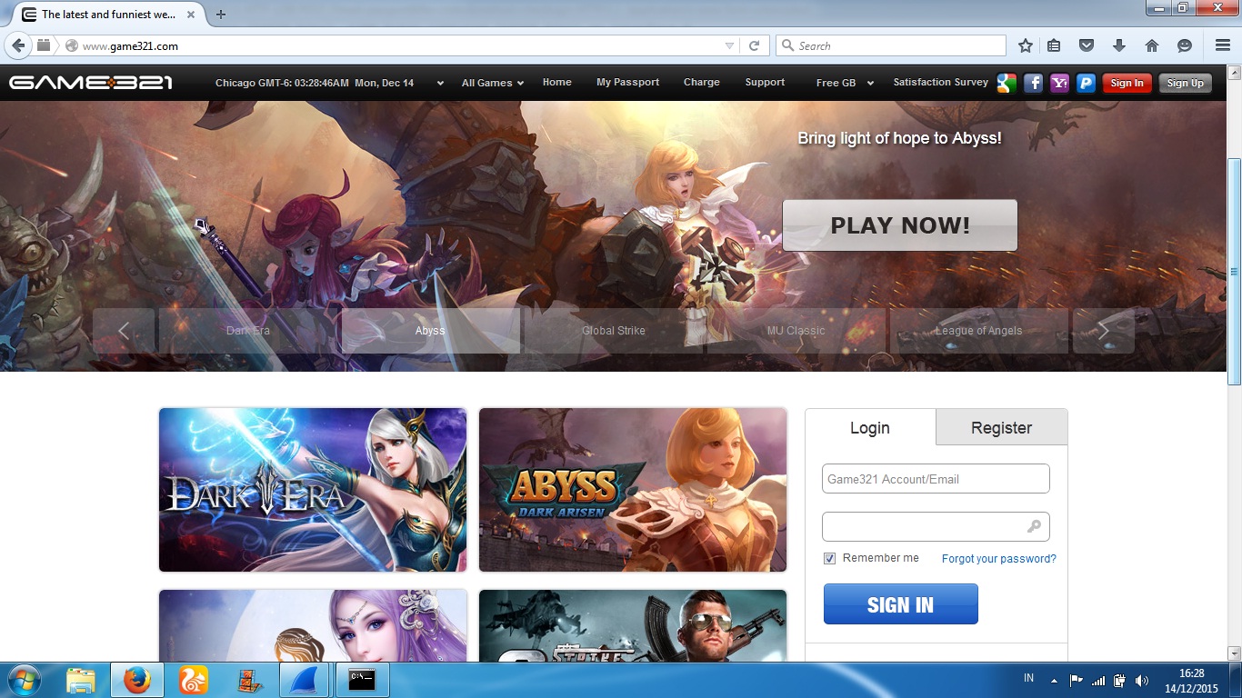
Task: Show hidden tray icons arrow
Action: [1054, 680]
